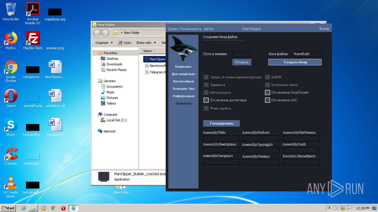
Task: Click Back arrow in New folder window
Action: 97,33
